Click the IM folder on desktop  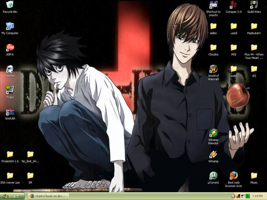[30, 176]
